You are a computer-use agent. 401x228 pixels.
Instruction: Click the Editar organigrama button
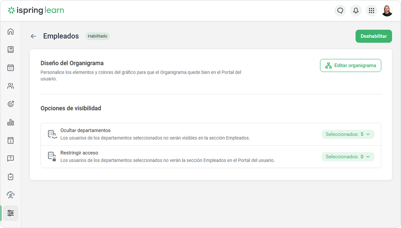click(351, 66)
